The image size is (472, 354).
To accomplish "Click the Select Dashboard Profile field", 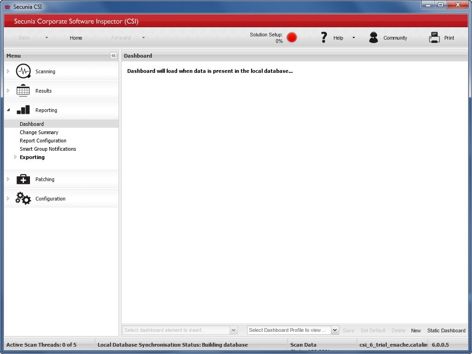I will [x=289, y=330].
